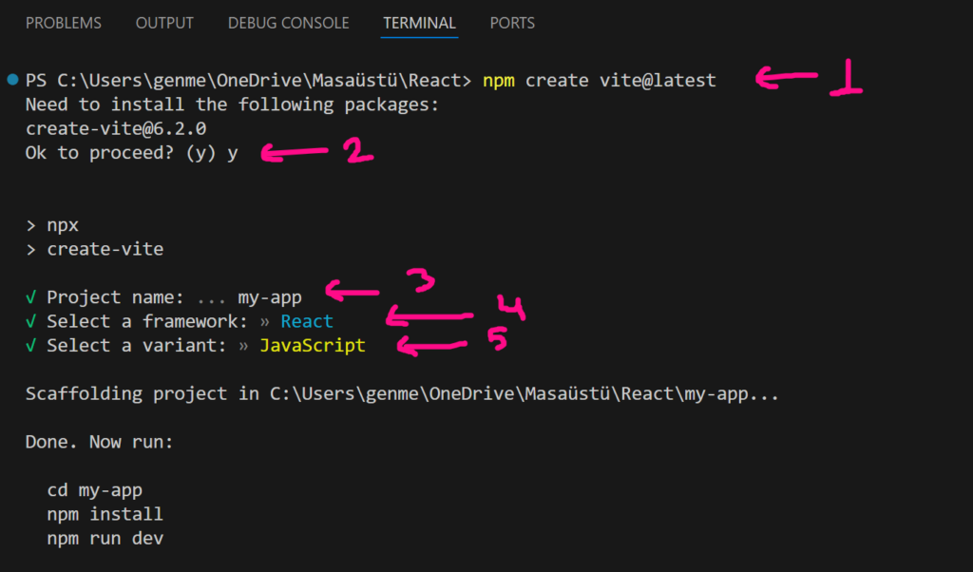Click the yellow 'JavaScript' variant text
Viewport: 973px width, 572px height.
point(313,346)
